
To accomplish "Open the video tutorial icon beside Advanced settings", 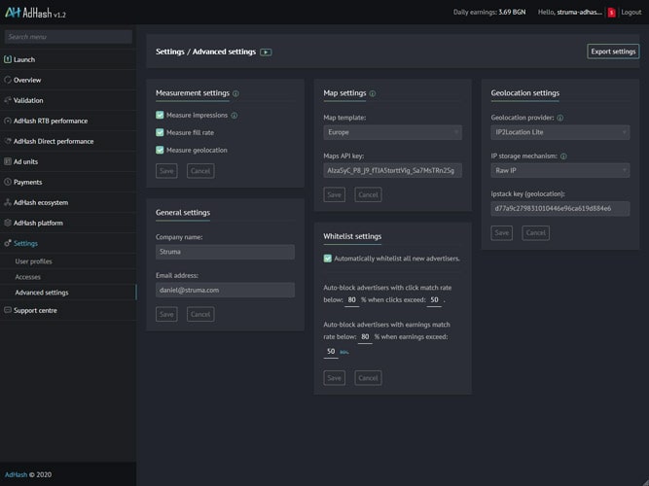I will click(266, 52).
